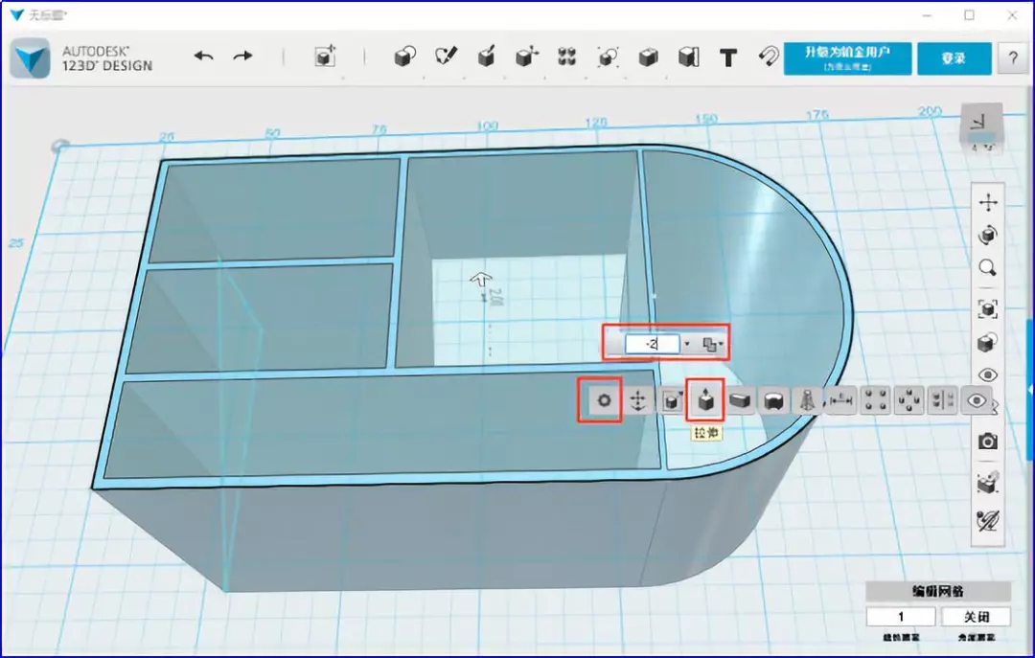Select the Text tool in the top toolbar

[728, 57]
